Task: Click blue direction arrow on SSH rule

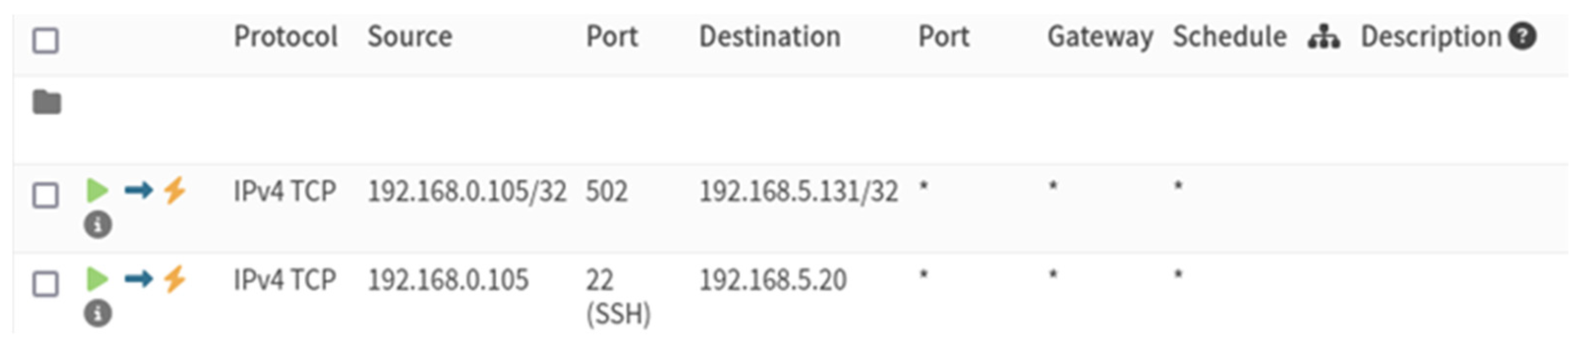Action: click(139, 279)
